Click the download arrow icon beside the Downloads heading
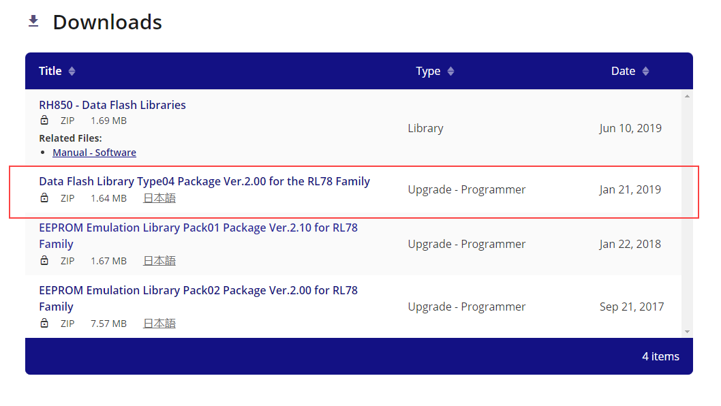721x406 pixels. tap(33, 20)
